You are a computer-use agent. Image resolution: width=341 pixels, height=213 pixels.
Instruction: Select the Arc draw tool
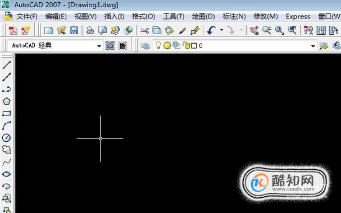point(7,126)
